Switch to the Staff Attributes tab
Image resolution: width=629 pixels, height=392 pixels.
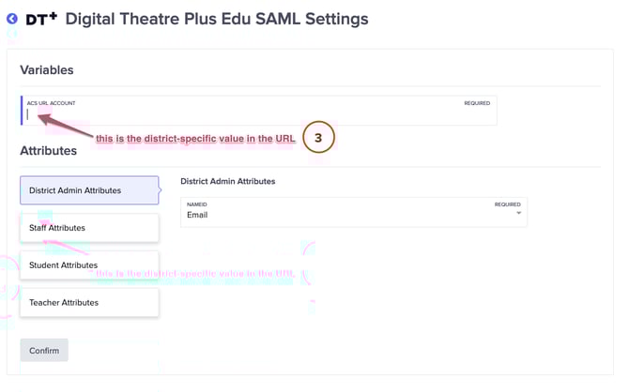(x=89, y=228)
